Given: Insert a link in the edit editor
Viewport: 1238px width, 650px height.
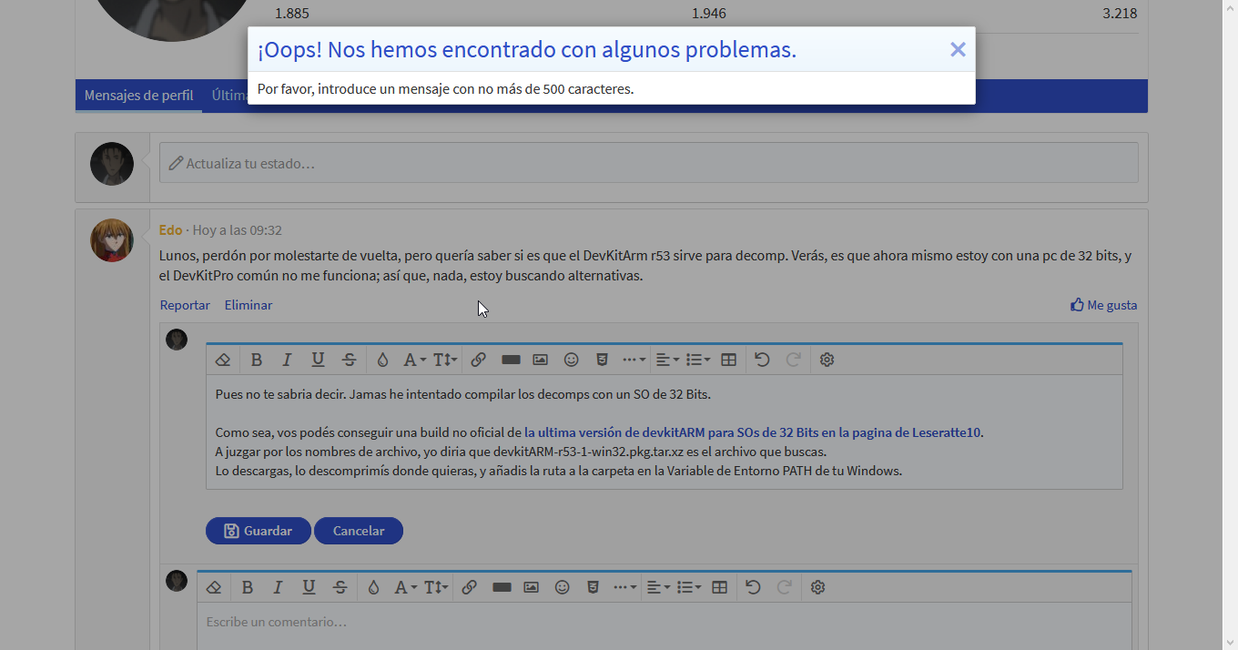Looking at the screenshot, I should [x=478, y=360].
